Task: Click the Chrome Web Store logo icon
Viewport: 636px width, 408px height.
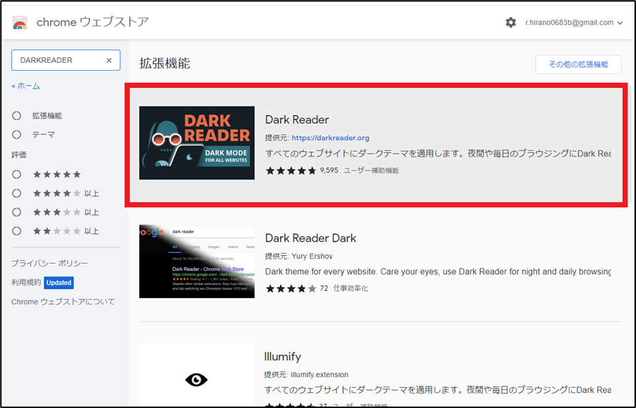Action: coord(19,23)
